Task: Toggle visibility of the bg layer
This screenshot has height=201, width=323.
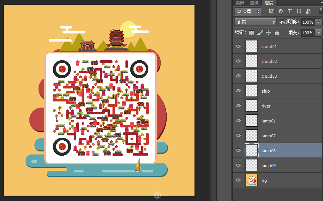Action: [x=238, y=180]
